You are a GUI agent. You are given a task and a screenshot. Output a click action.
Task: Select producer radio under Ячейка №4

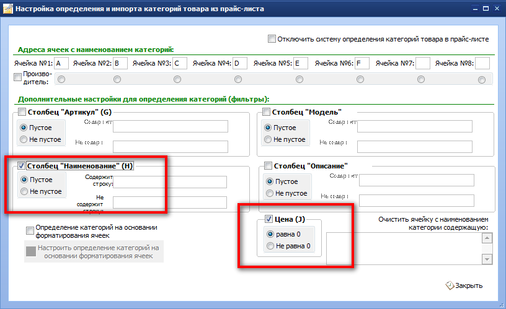click(238, 79)
